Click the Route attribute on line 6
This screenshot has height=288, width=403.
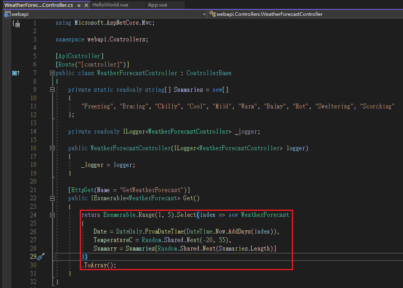pyautogui.click(x=92, y=64)
